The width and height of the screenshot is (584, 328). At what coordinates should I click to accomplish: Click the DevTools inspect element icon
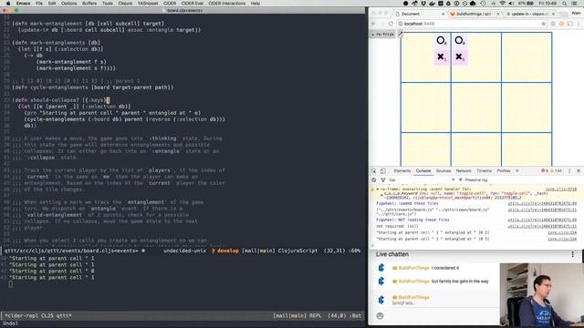[x=374, y=171]
